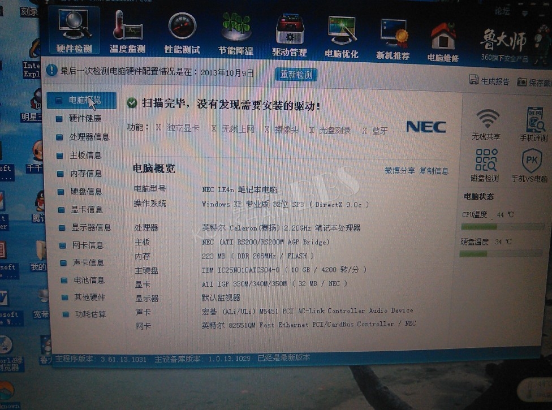Image resolution: width=552 pixels, height=410 pixels.
Task: Open the 新机推荐 recommendations section
Action: click(393, 38)
